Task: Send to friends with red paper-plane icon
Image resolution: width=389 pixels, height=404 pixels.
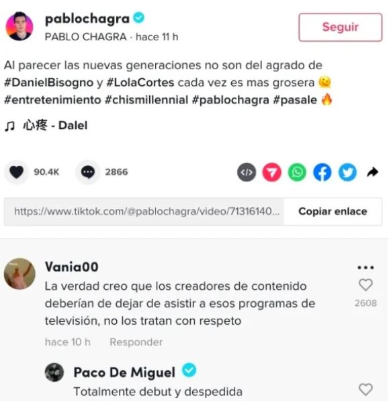Action: (x=272, y=172)
